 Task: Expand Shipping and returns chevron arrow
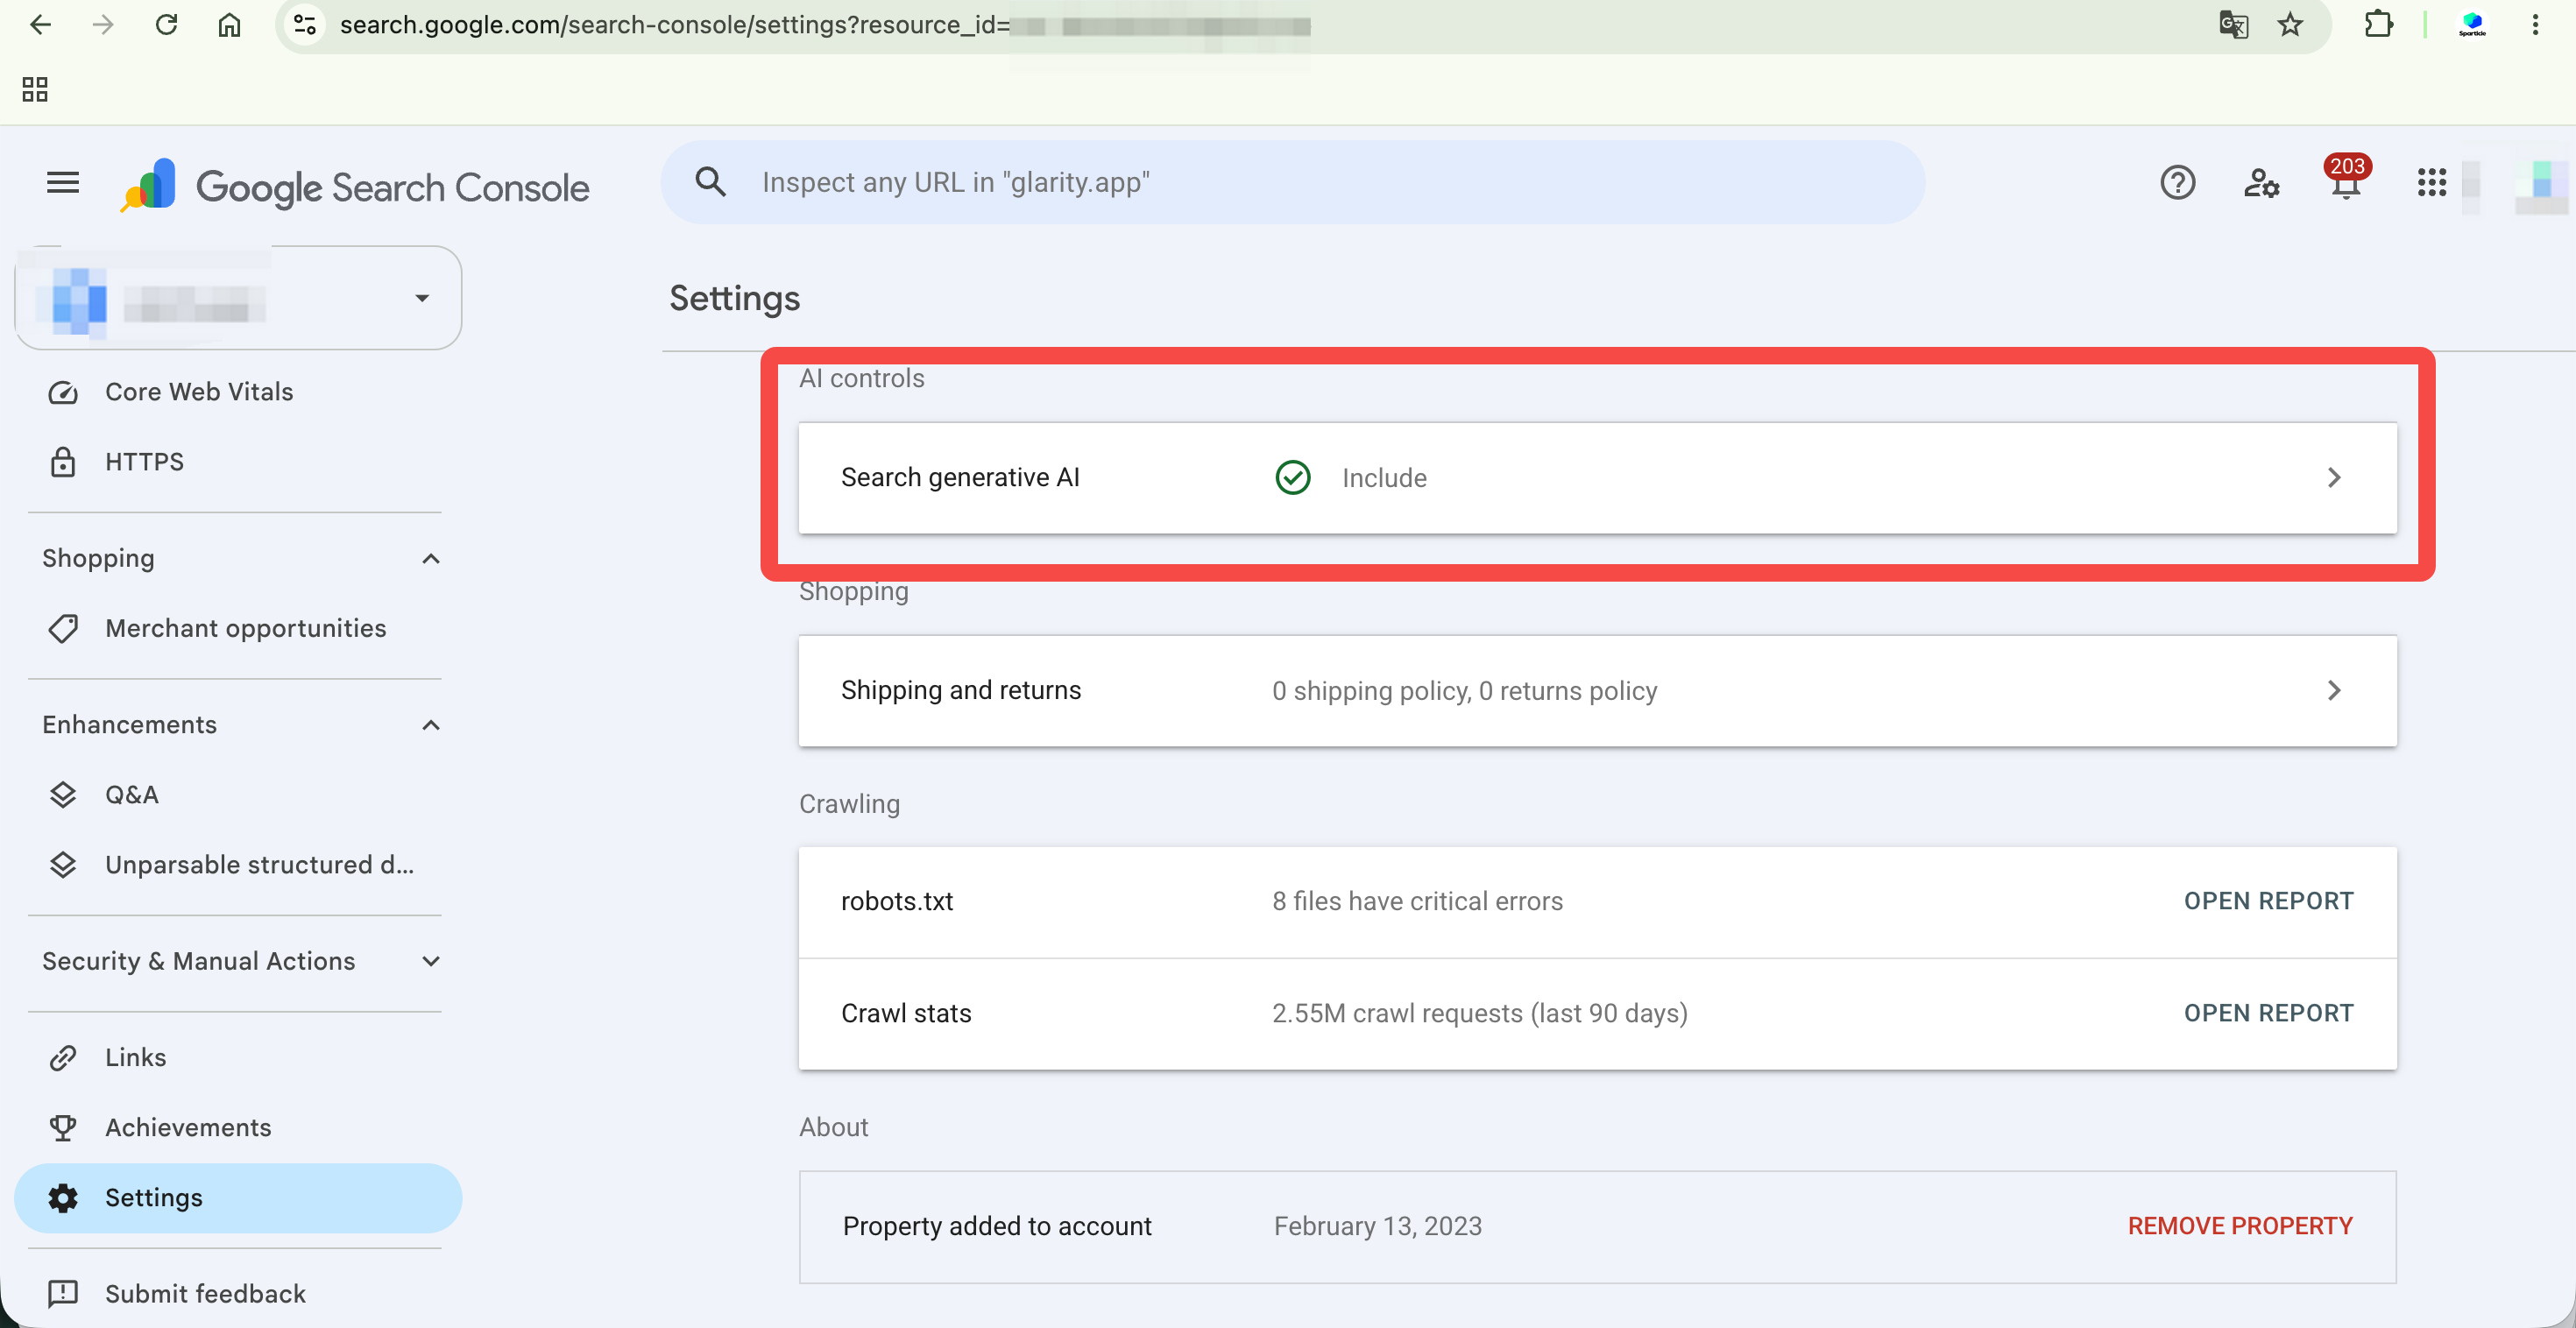point(2333,691)
